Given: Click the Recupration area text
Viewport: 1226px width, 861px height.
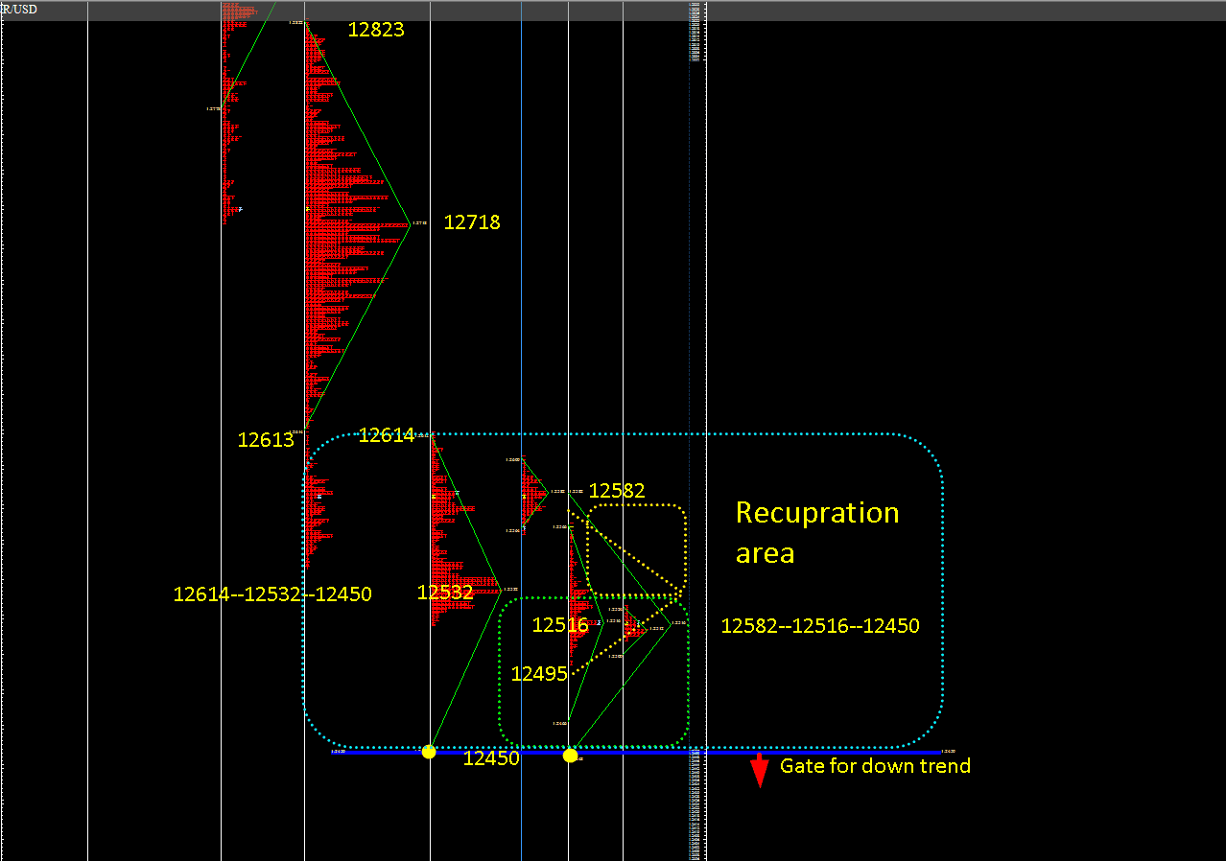Looking at the screenshot, I should coord(817,532).
